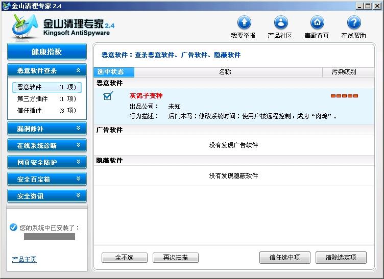Click the 恶意软件：查杀恶意软件 heading text
The height and width of the screenshot is (279, 384).
[x=171, y=55]
